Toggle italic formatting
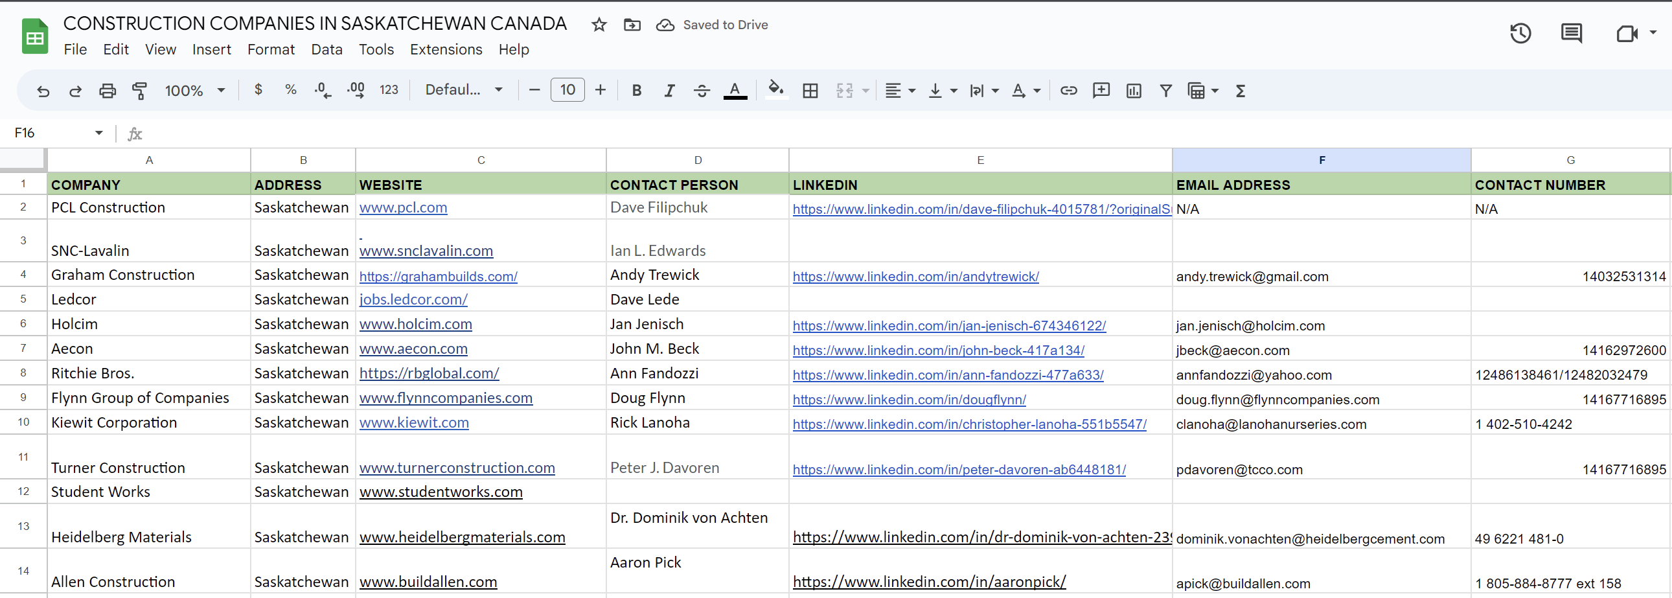1672x598 pixels. [669, 91]
